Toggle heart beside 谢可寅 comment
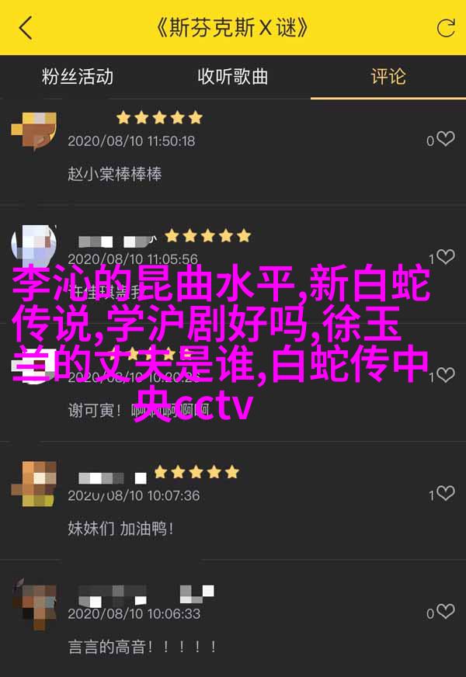466x677 pixels. coord(445,375)
